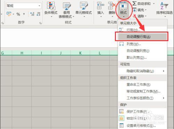Click the accounting number format icon
The height and width of the screenshot is (129, 174).
coord(9,14)
